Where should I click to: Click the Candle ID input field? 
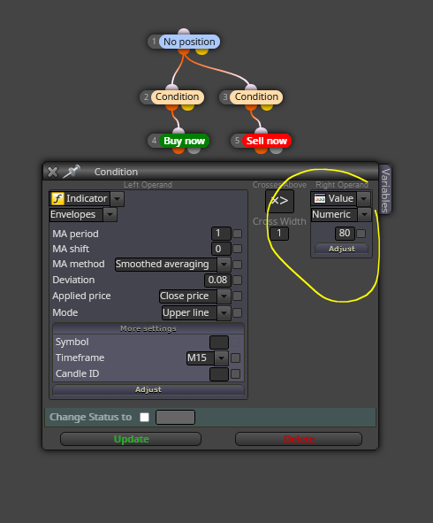pos(219,374)
